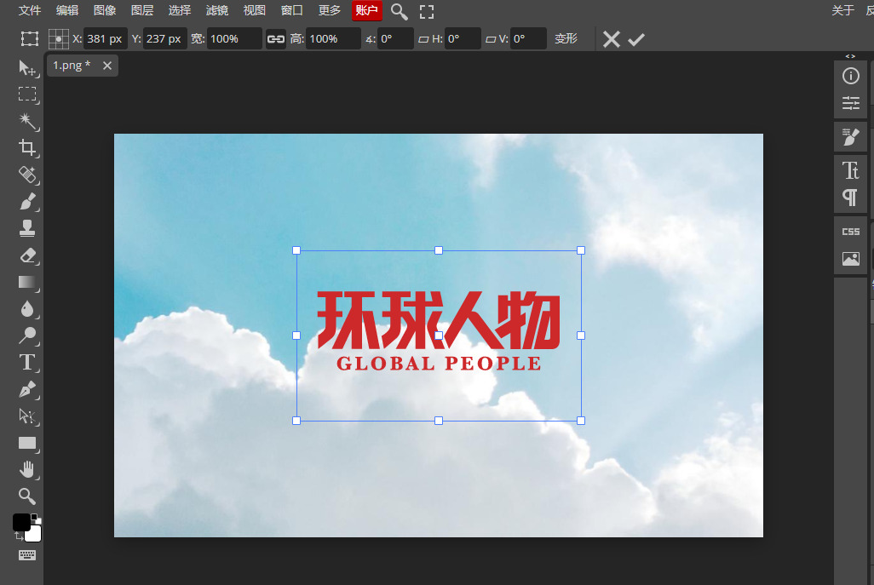Activate the Type tool
The width and height of the screenshot is (874, 585).
pos(27,362)
